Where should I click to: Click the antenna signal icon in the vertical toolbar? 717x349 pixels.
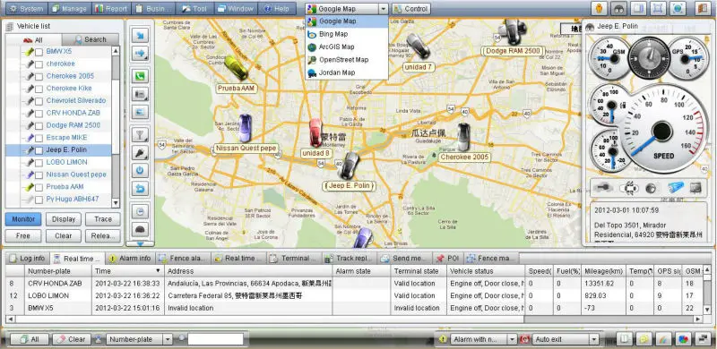(x=140, y=134)
